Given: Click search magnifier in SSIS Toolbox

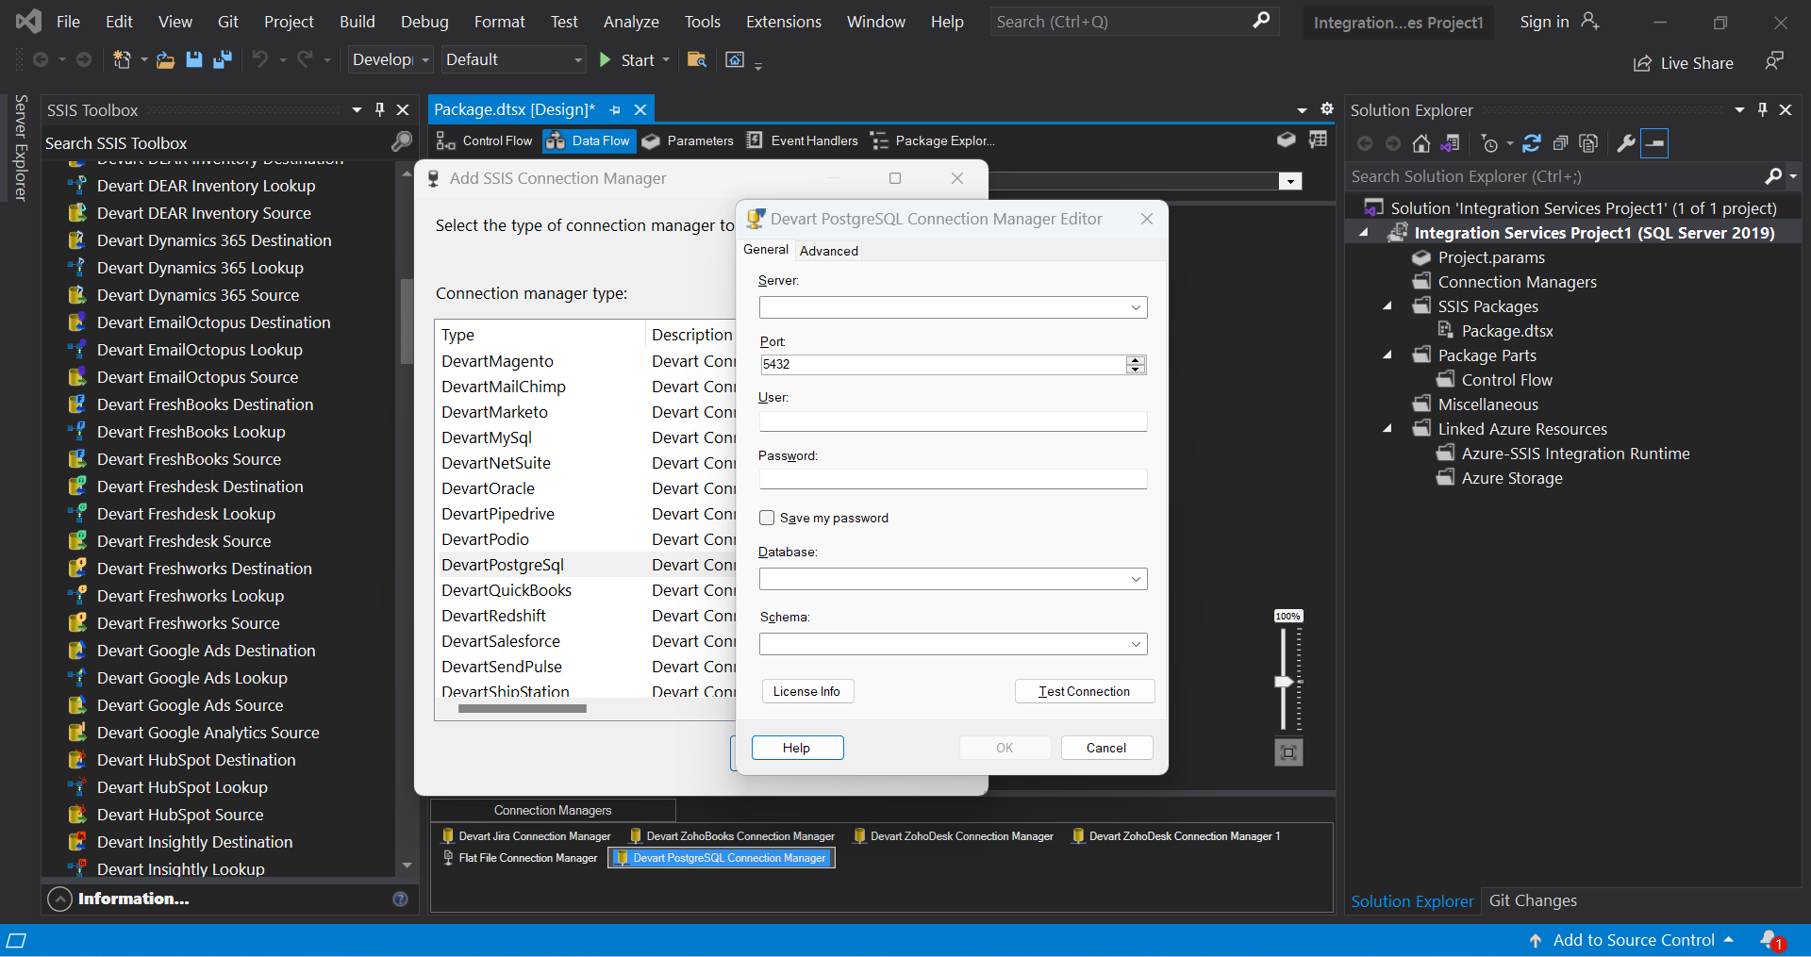Looking at the screenshot, I should click(x=402, y=142).
